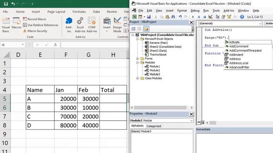Open VBA Help question mark icon
The height and width of the screenshot is (153, 273).
point(242,17)
